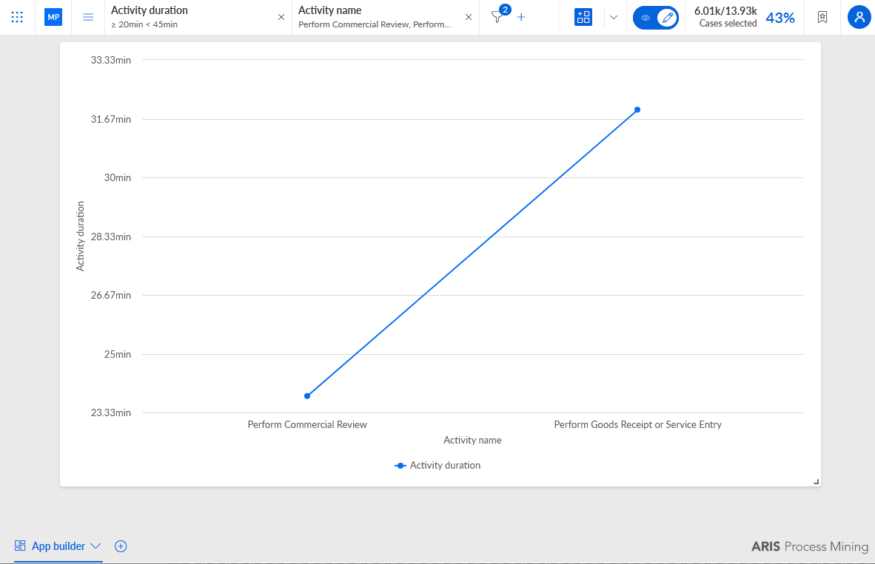This screenshot has width=875, height=564.
Task: Remove the Activity name filter
Action: [469, 17]
